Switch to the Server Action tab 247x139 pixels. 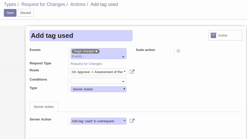click(x=44, y=107)
